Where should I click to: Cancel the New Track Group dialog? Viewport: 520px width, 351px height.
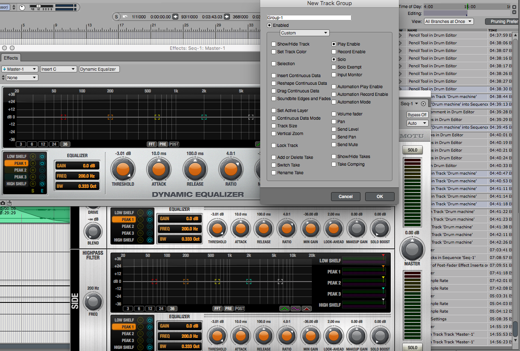point(345,196)
